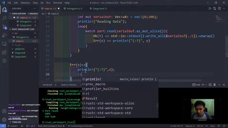Open the Go menu
Viewport: 228px width, 128px height.
click(x=42, y=3)
